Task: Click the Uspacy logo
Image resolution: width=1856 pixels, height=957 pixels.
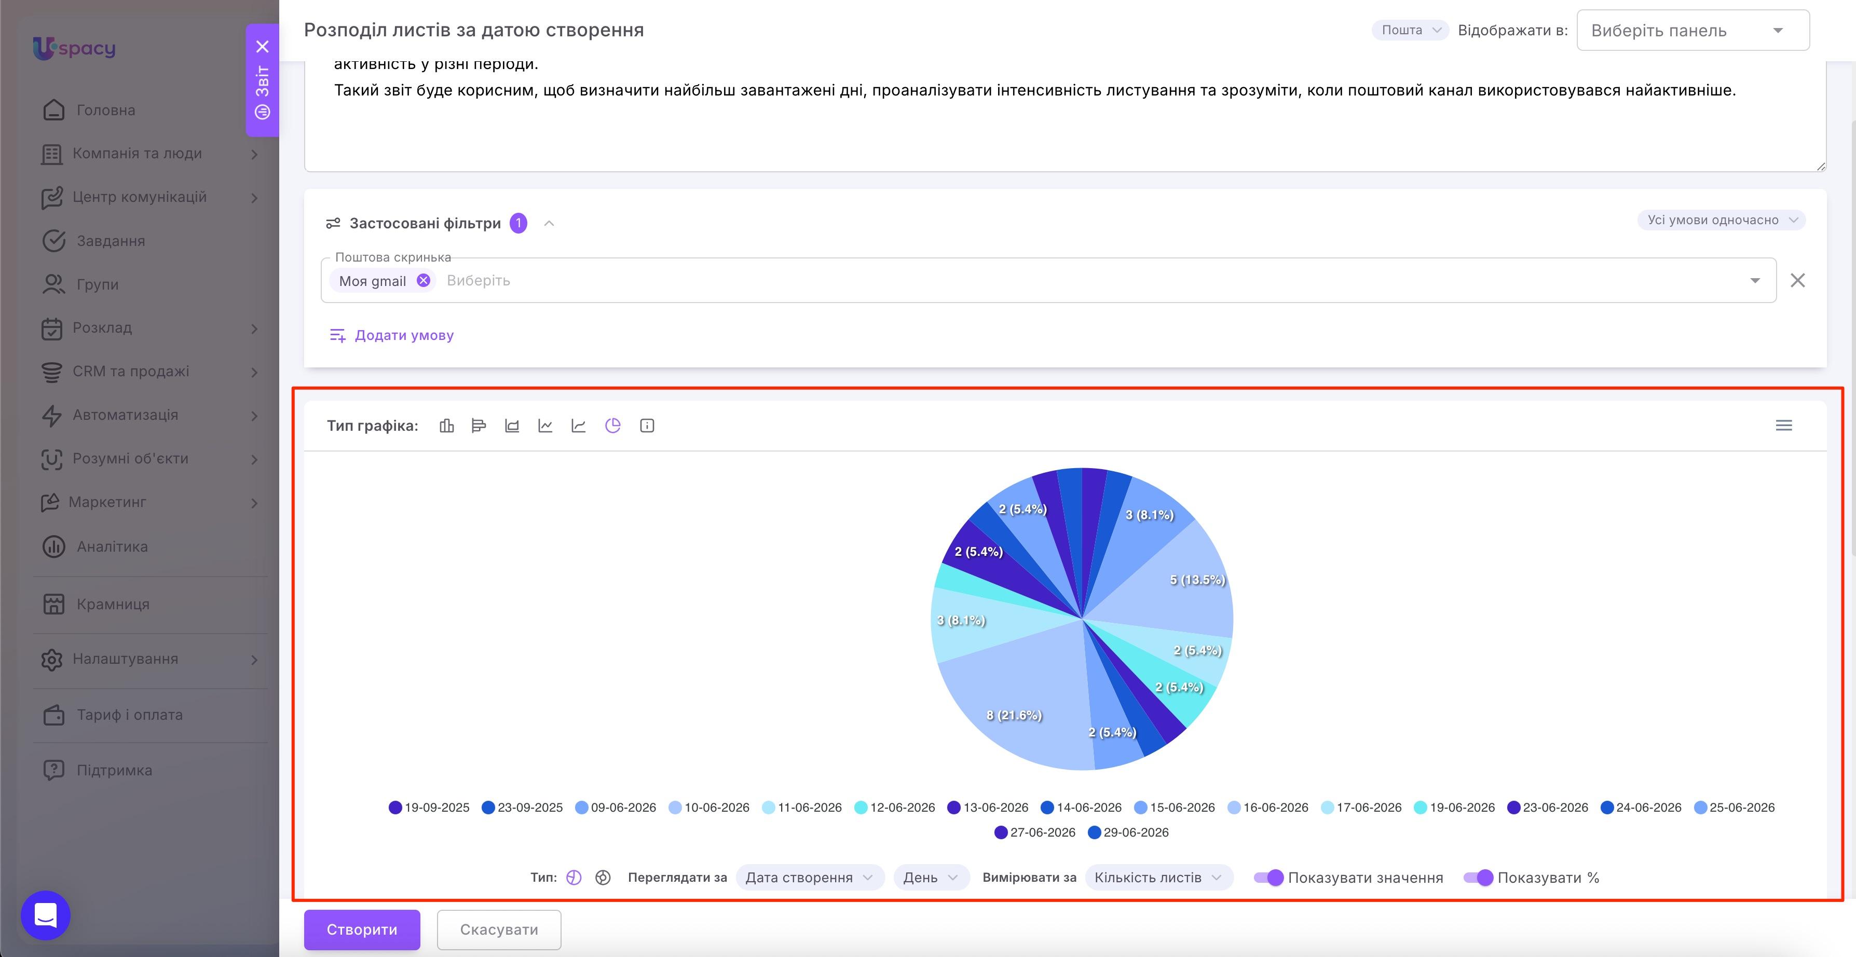Action: click(x=74, y=48)
